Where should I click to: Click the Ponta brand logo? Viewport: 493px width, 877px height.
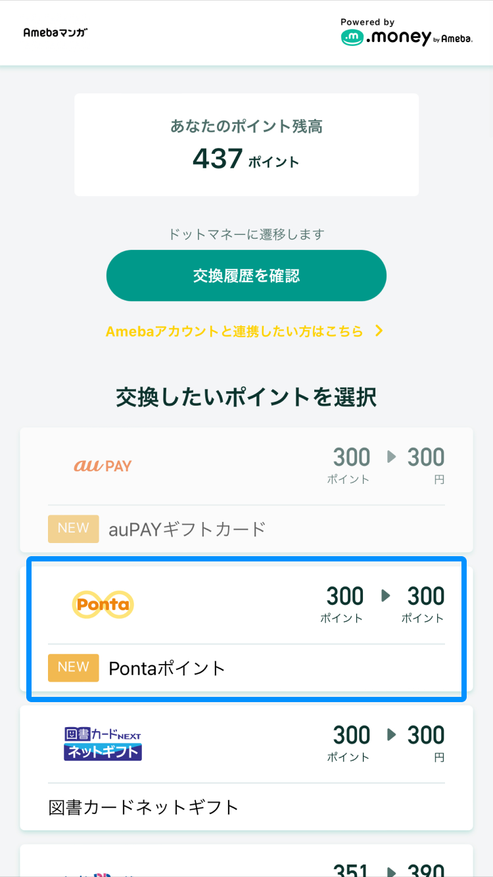tap(103, 604)
